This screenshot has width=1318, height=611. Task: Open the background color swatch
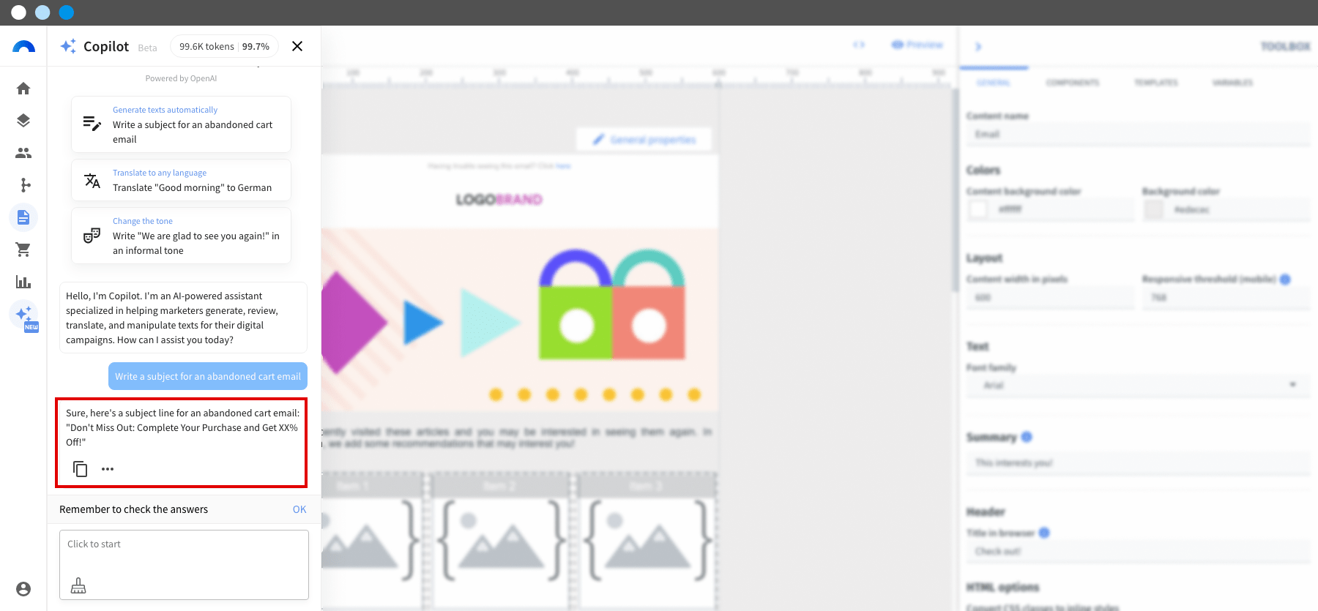click(1154, 209)
